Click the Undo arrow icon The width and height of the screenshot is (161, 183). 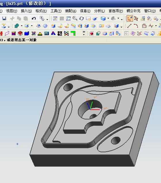(34, 18)
